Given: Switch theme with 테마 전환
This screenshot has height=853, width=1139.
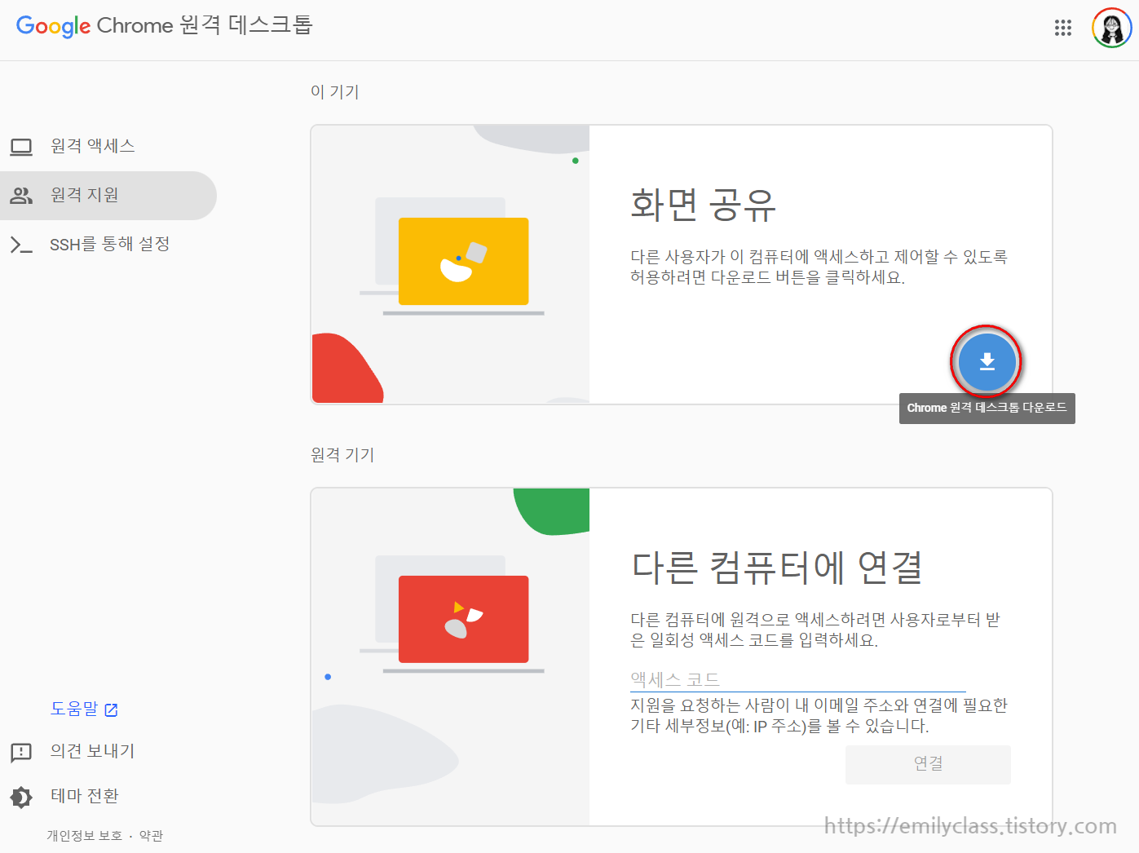Looking at the screenshot, I should pos(84,796).
